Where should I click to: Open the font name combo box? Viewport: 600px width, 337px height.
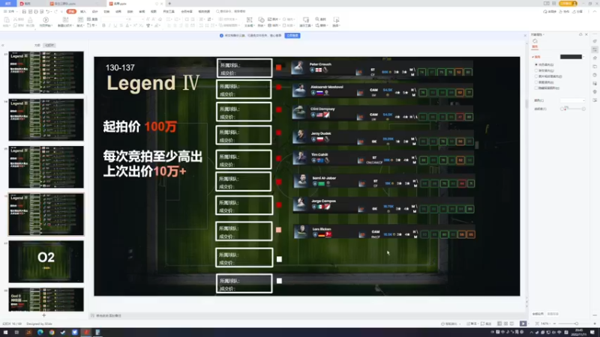(114, 19)
